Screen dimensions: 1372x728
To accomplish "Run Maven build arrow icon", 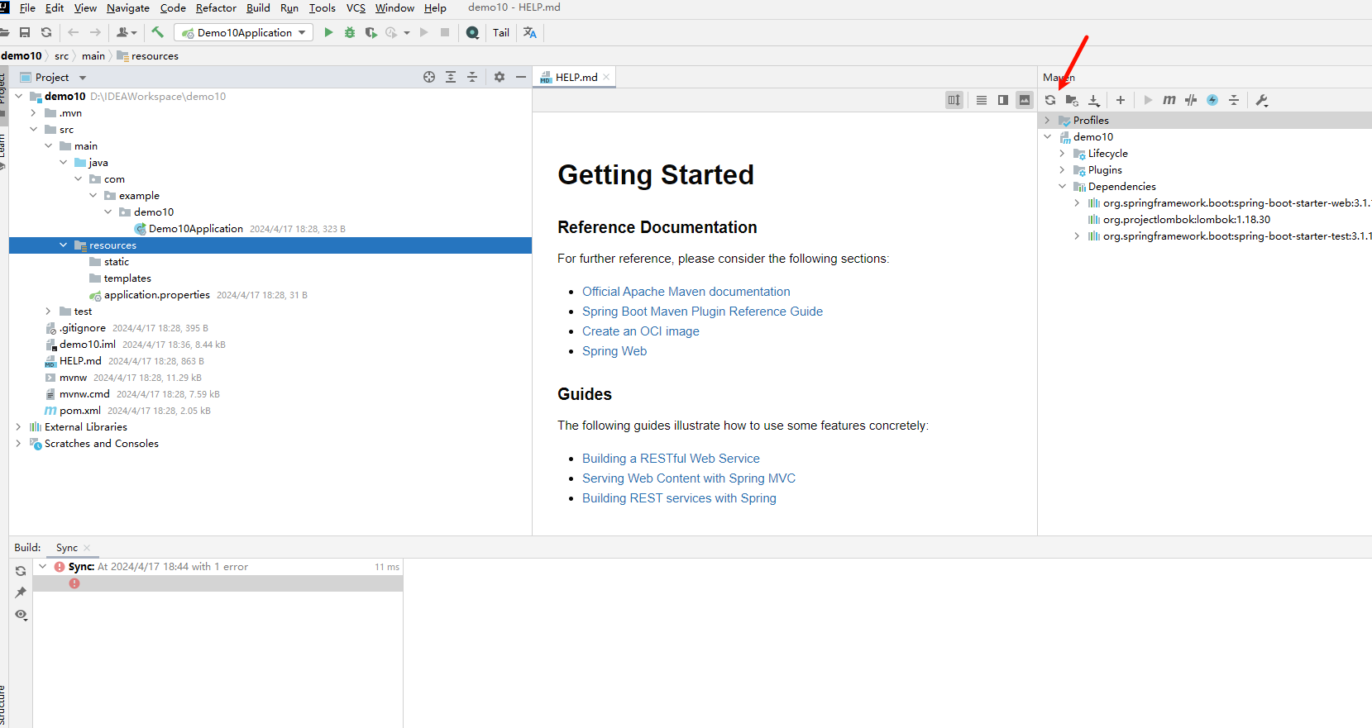I will 1148,100.
